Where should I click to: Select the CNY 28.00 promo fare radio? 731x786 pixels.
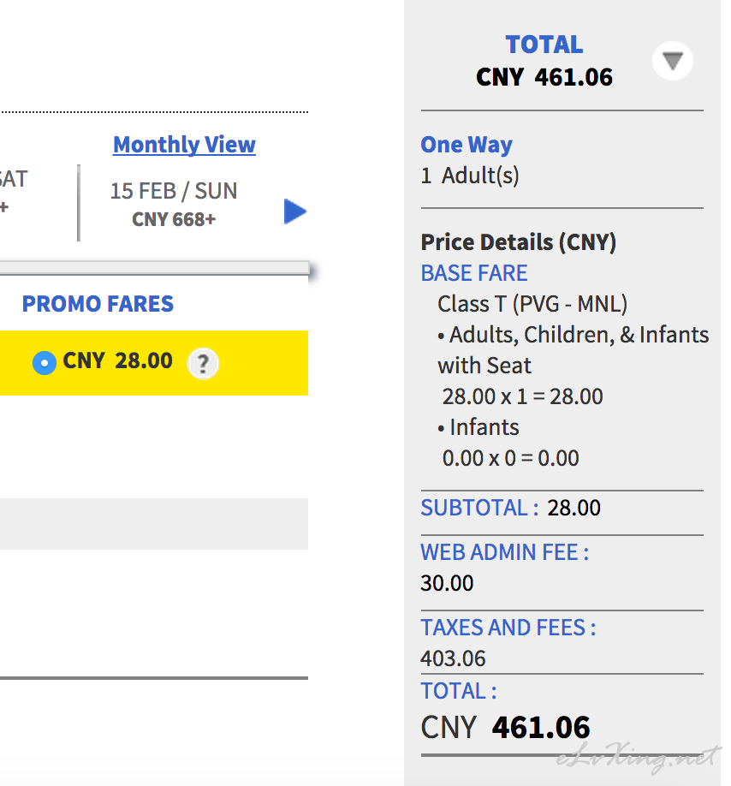click(x=45, y=362)
